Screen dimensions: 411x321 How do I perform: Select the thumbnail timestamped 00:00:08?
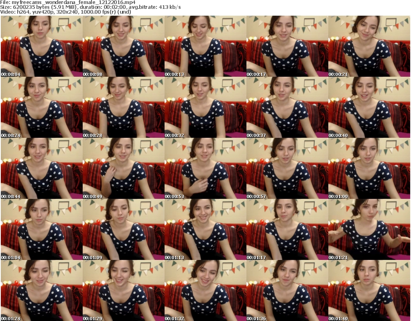[x=124, y=46]
